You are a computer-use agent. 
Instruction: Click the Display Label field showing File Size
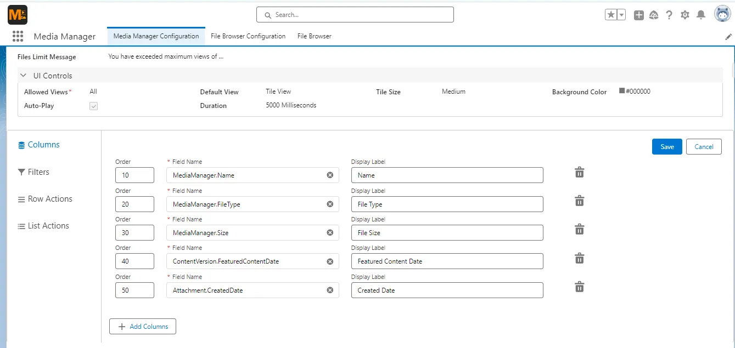[447, 232]
